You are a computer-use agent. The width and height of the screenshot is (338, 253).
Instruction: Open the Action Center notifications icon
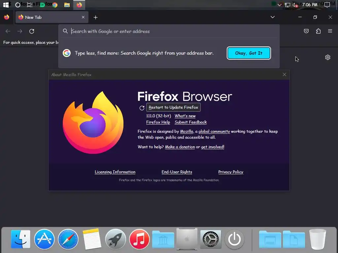click(327, 5)
